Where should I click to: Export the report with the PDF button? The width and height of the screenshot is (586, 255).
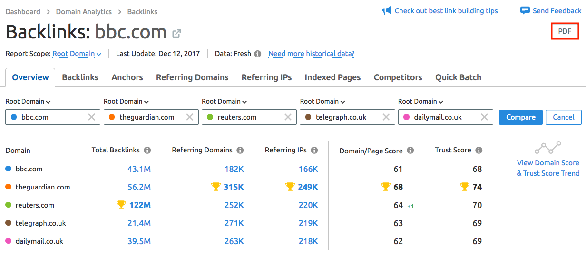(565, 31)
